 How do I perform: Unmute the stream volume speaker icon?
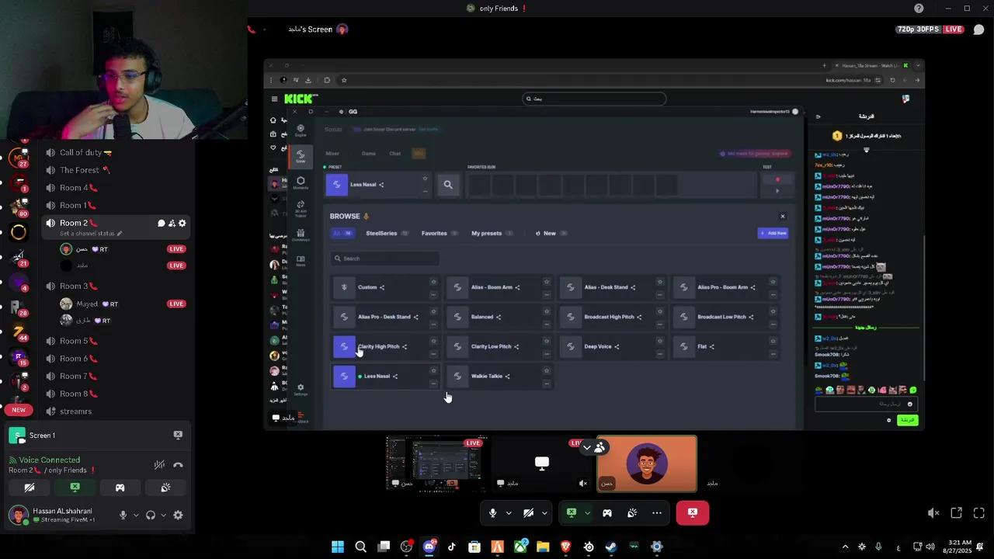pyautogui.click(x=933, y=513)
